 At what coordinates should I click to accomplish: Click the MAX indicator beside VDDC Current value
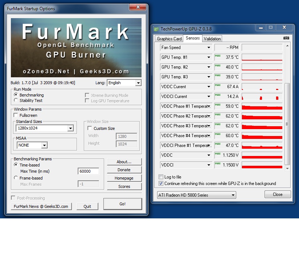tap(218, 85)
